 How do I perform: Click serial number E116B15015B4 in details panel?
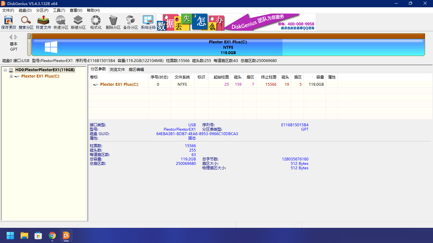295,125
